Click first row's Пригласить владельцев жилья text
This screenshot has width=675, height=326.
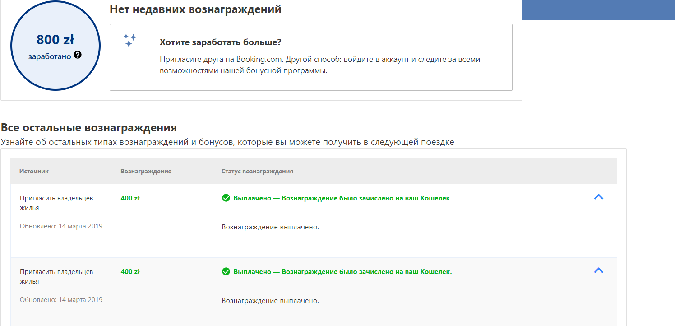click(x=56, y=203)
